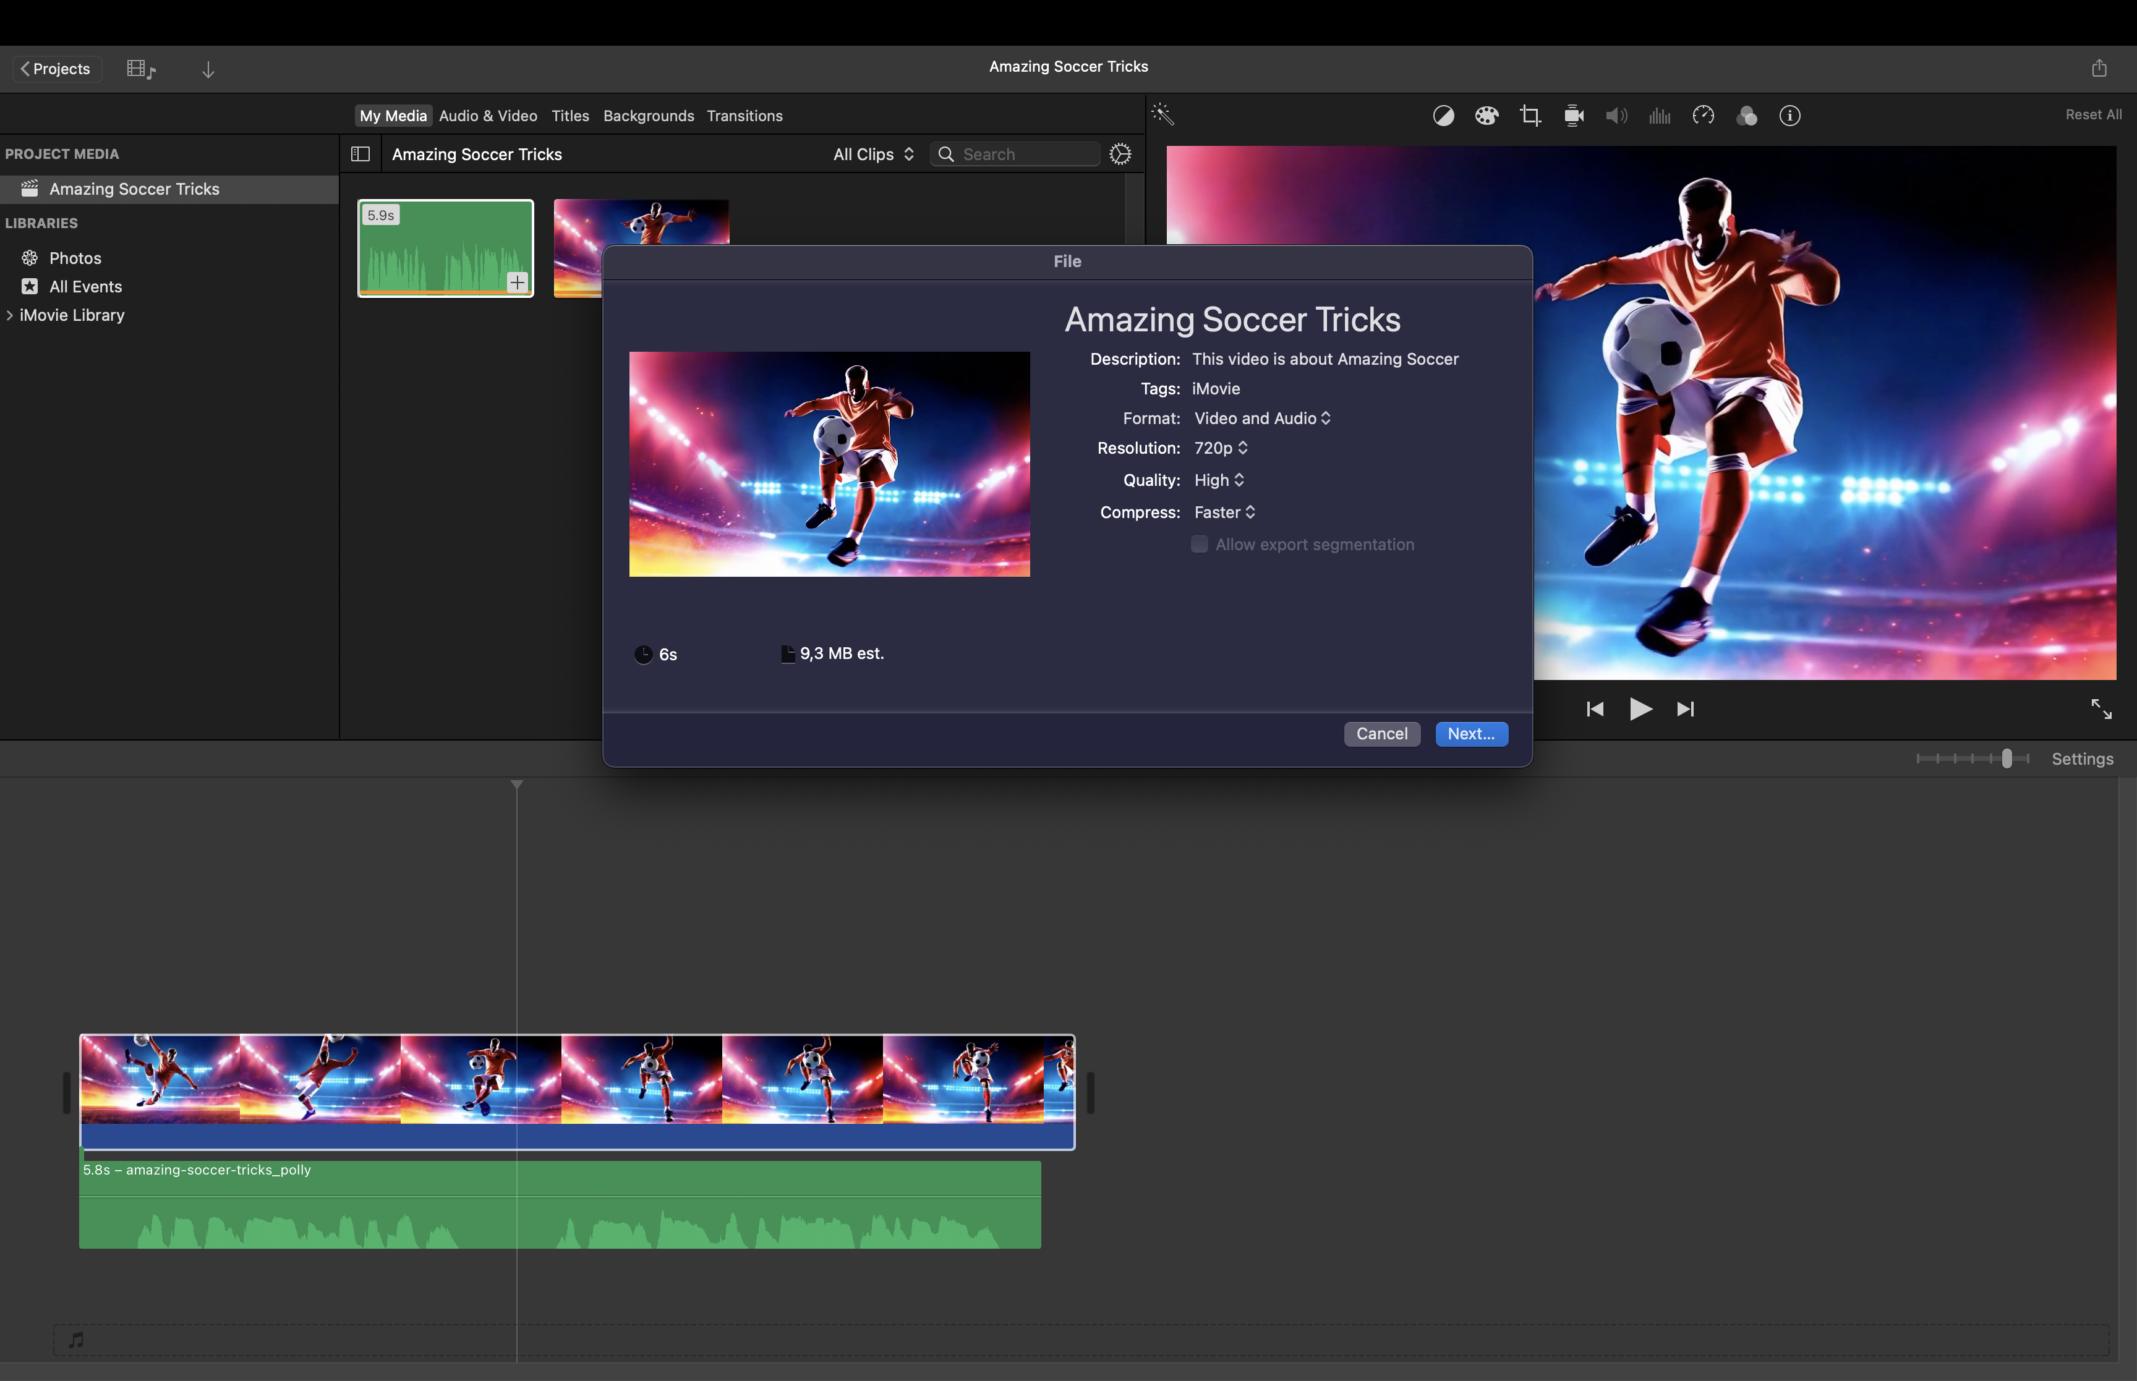Open the Backgrounds tab

(x=649, y=116)
